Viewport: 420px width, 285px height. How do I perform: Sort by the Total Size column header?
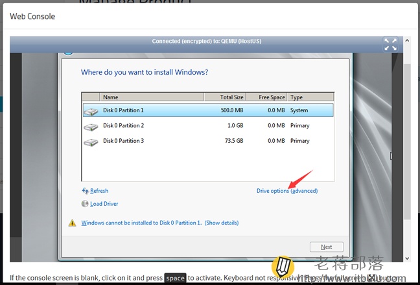click(225, 97)
